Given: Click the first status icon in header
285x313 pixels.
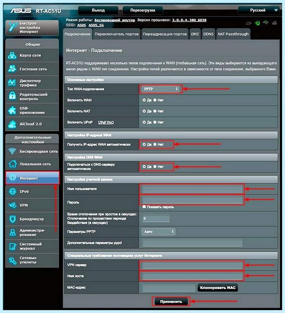Looking at the screenshot, I should click(248, 23).
